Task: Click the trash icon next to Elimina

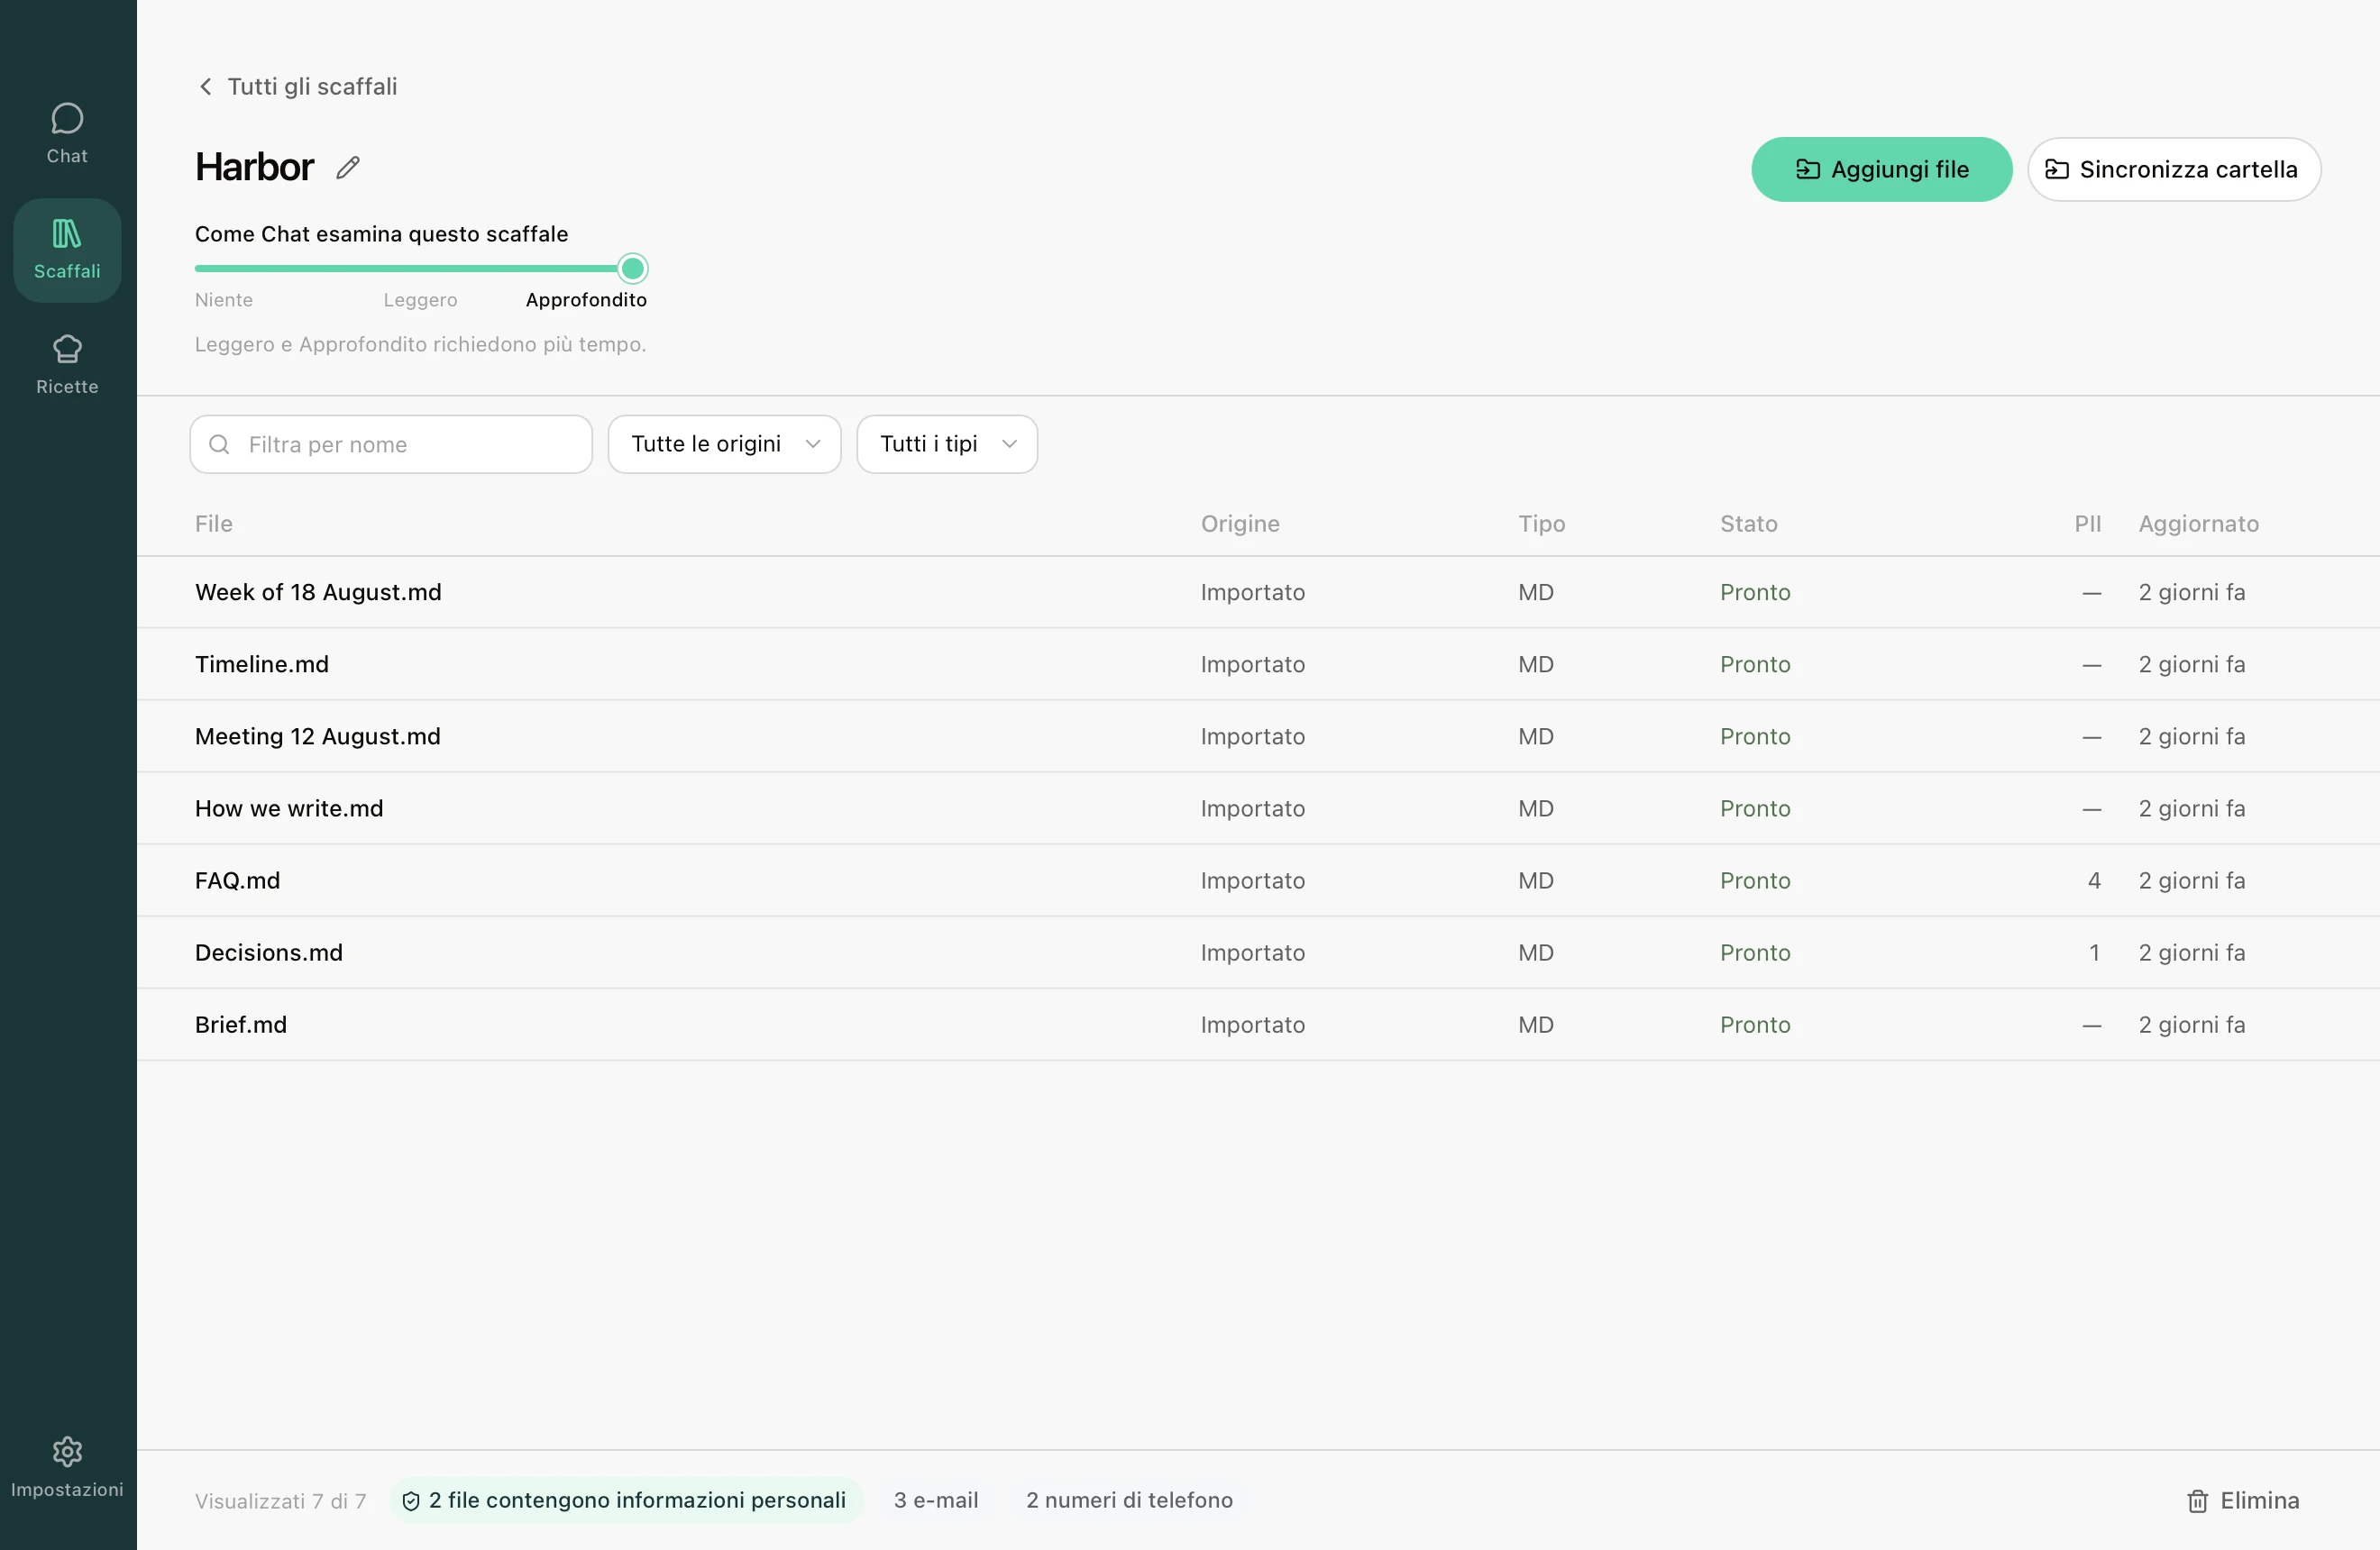Action: click(2197, 1500)
